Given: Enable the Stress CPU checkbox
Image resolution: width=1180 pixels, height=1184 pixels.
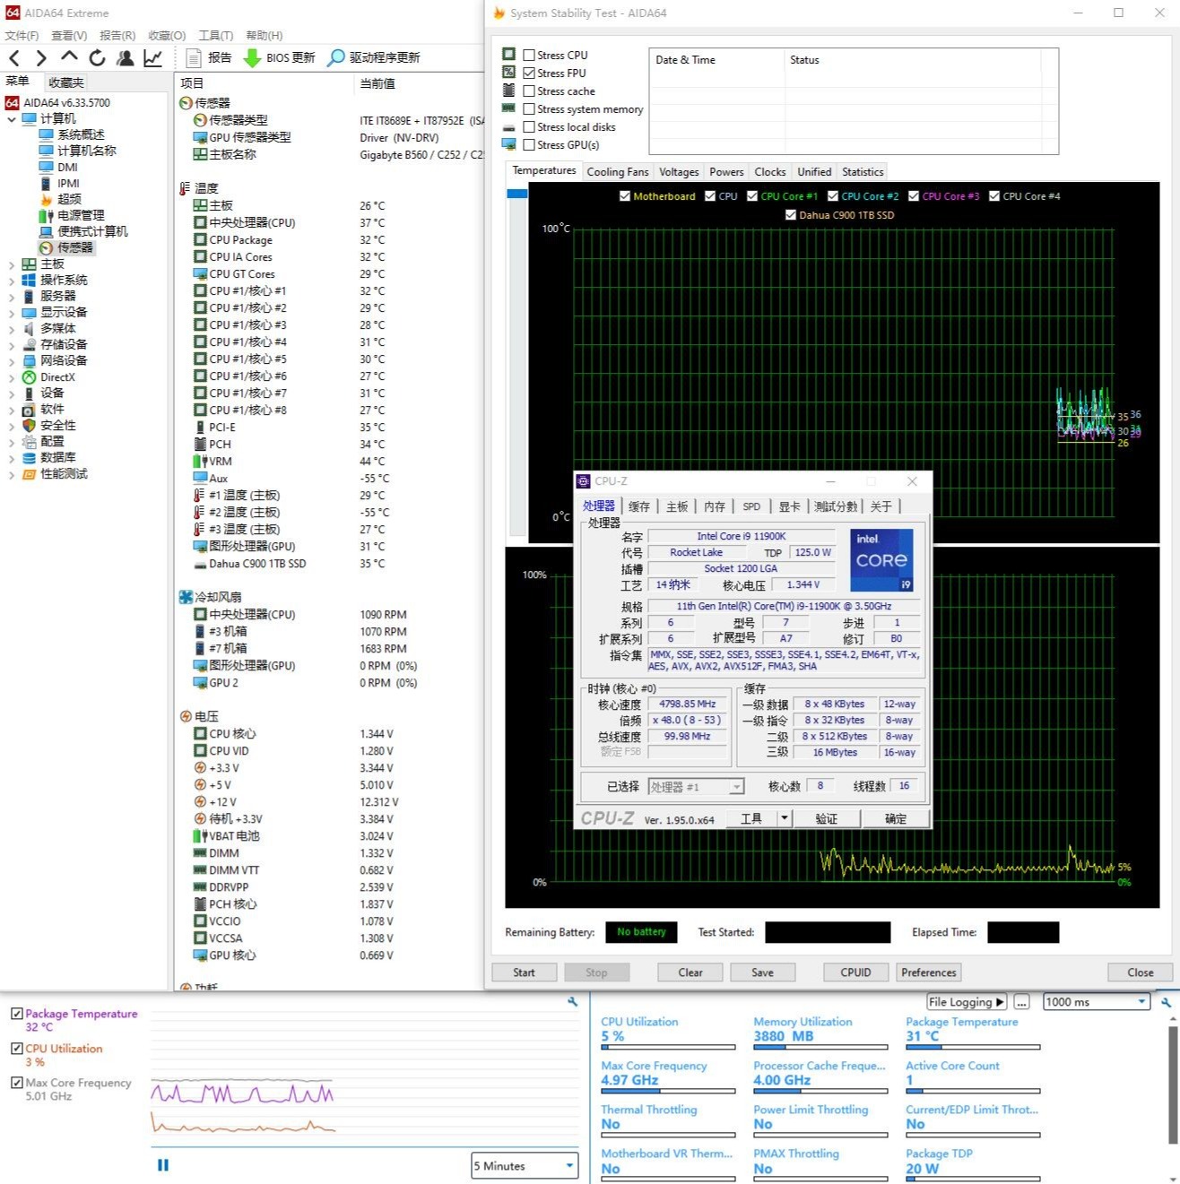Looking at the screenshot, I should click(529, 55).
